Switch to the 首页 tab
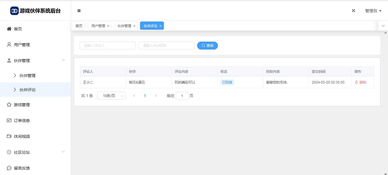388x175 pixels. coord(79,26)
